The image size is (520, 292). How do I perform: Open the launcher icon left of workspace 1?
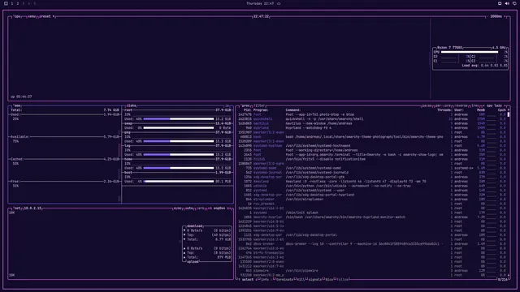[6, 3]
